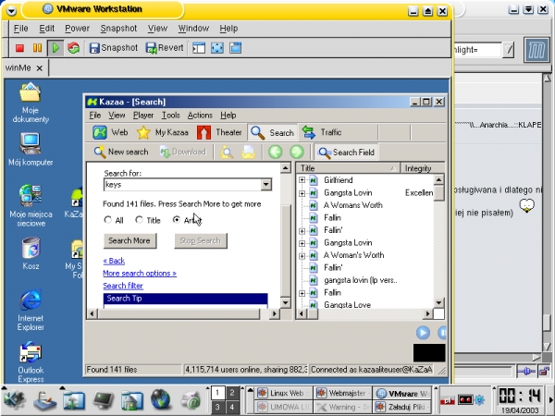Click the Search More button
The height and width of the screenshot is (416, 555).
[129, 241]
